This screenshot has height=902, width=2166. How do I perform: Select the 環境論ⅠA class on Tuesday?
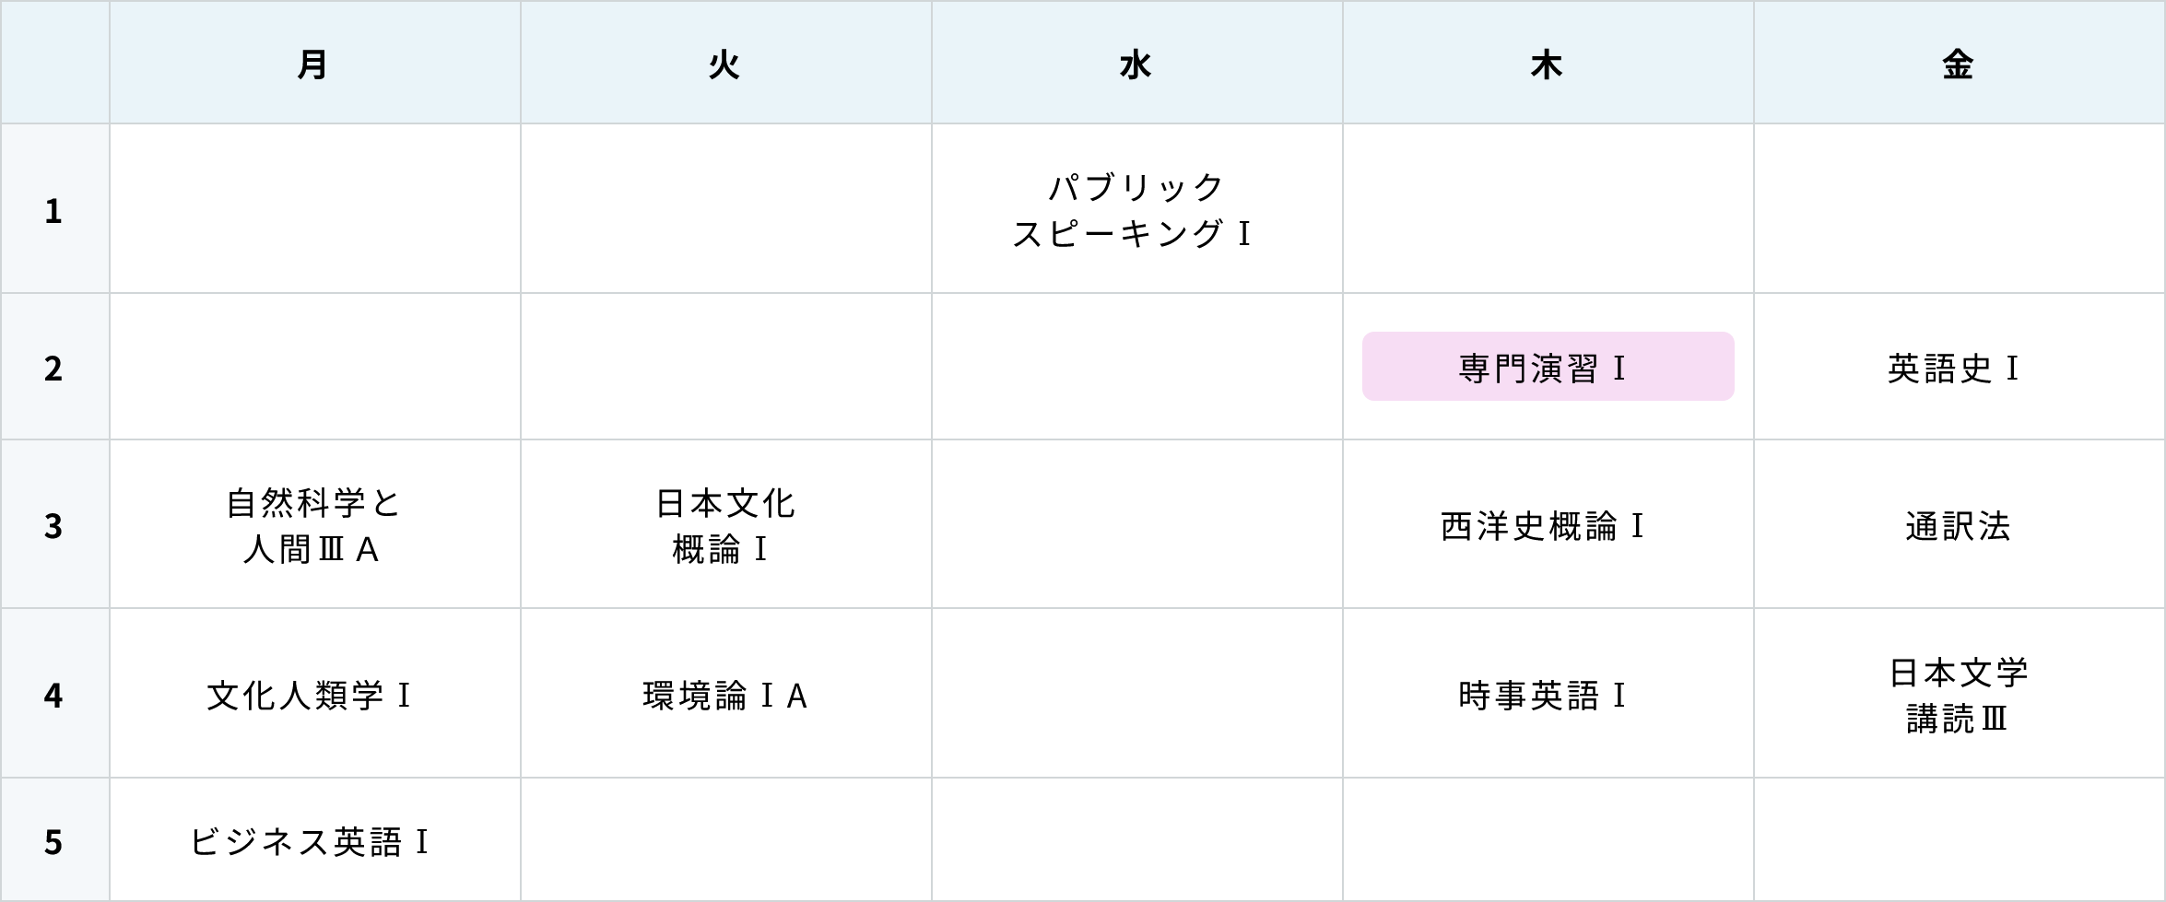coord(725,696)
